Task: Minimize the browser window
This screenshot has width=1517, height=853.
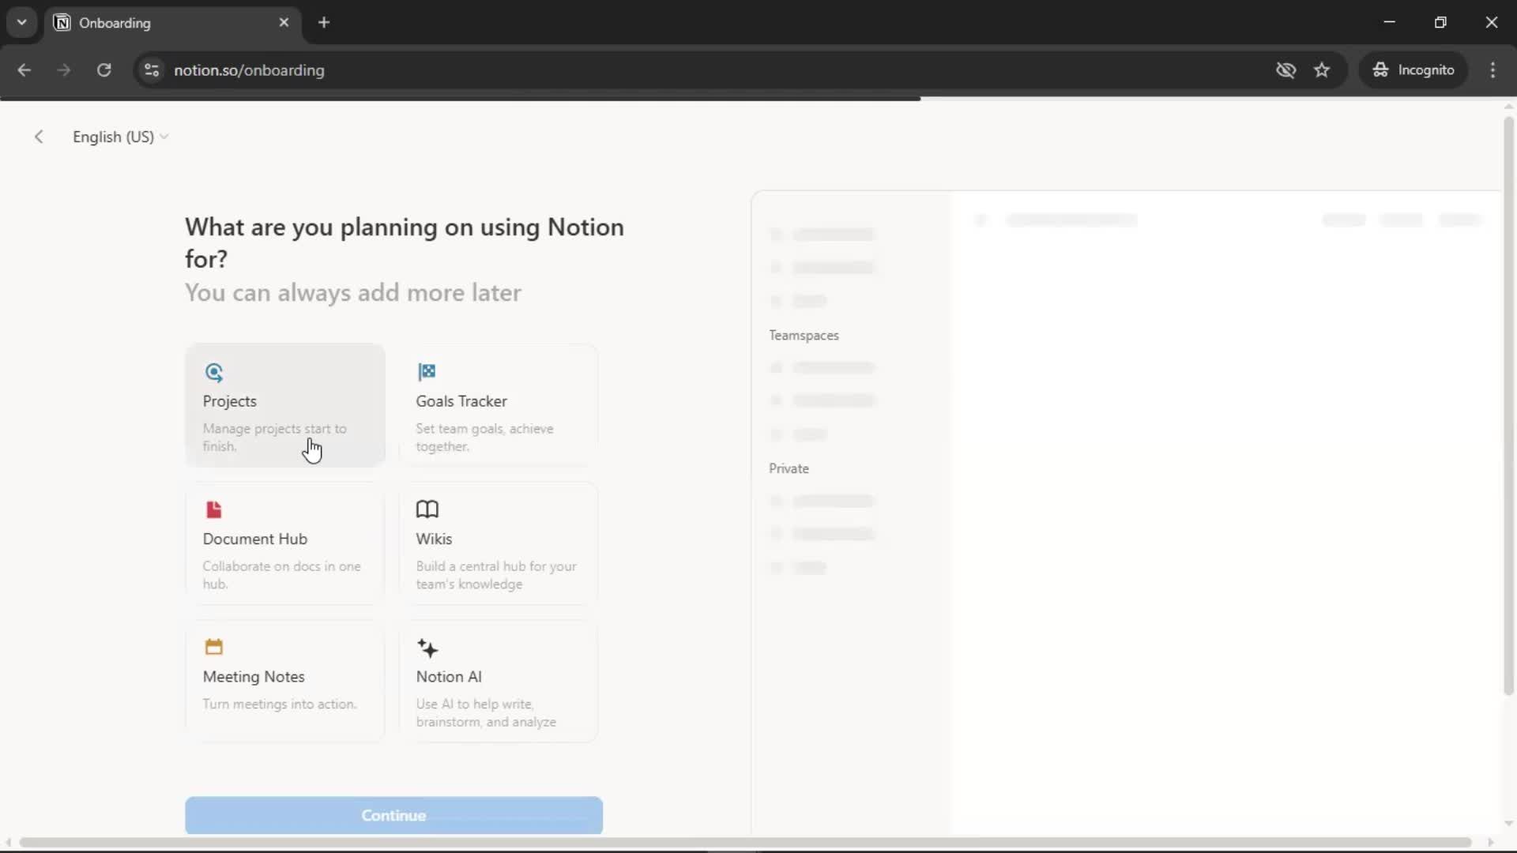Action: coord(1390,22)
